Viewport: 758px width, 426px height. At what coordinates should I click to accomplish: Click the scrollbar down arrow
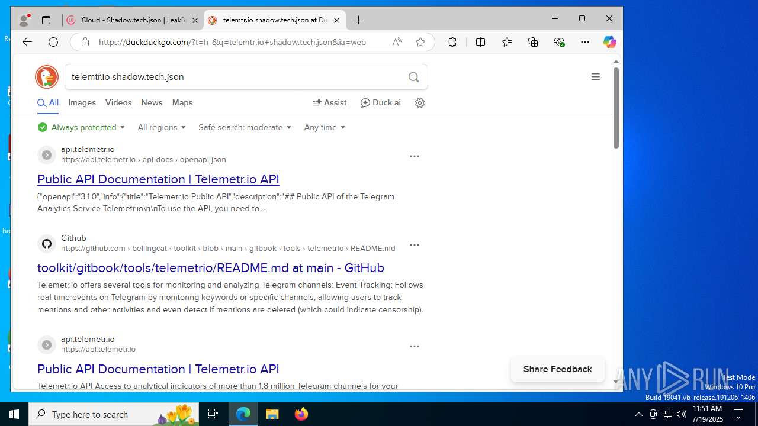click(x=616, y=382)
